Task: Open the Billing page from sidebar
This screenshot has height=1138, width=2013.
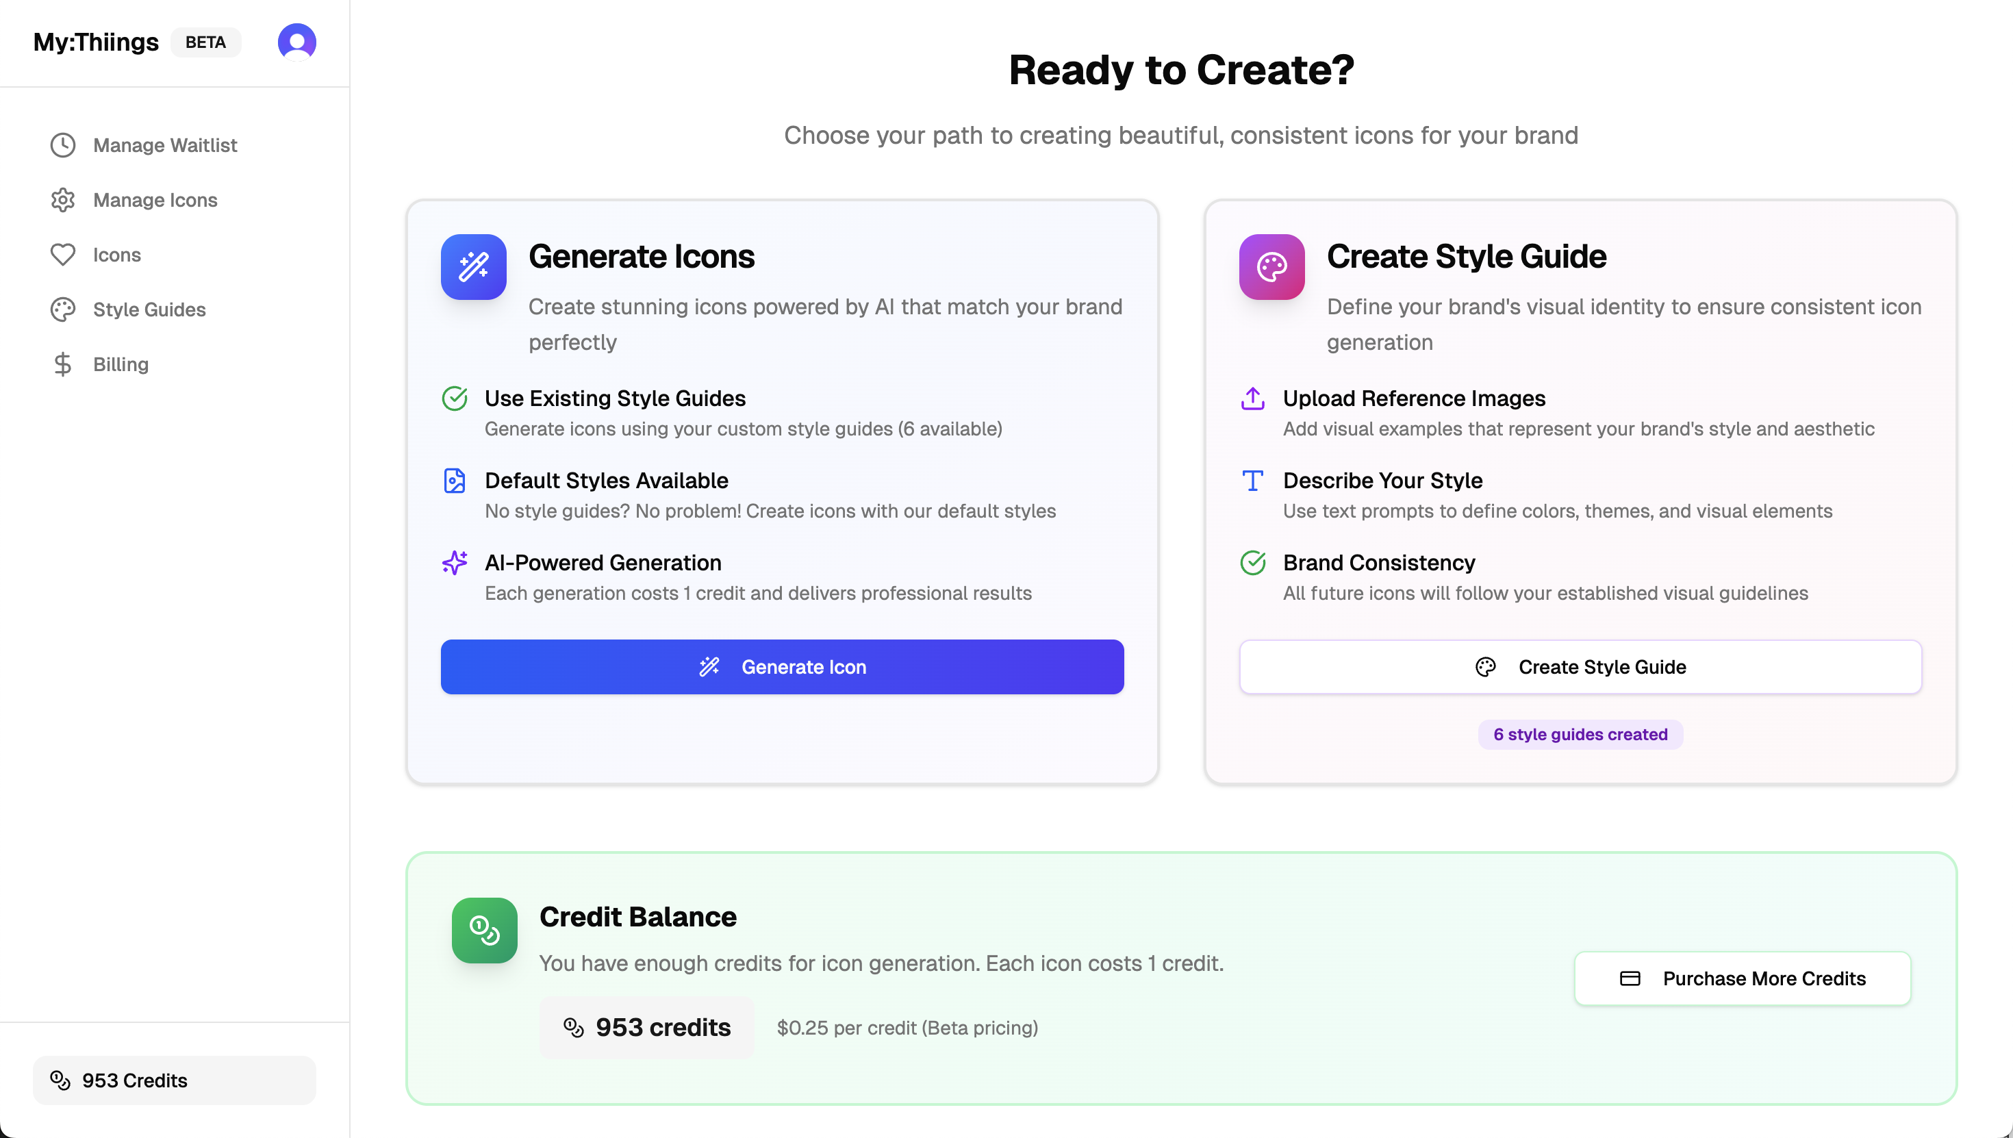Action: (x=121, y=364)
